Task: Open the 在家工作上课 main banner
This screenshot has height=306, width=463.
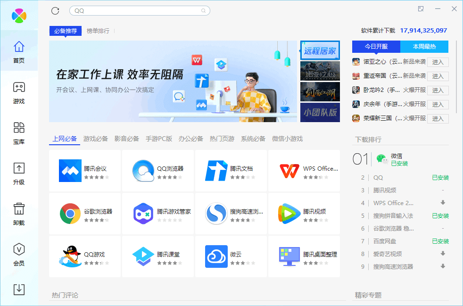Action: 173,82
